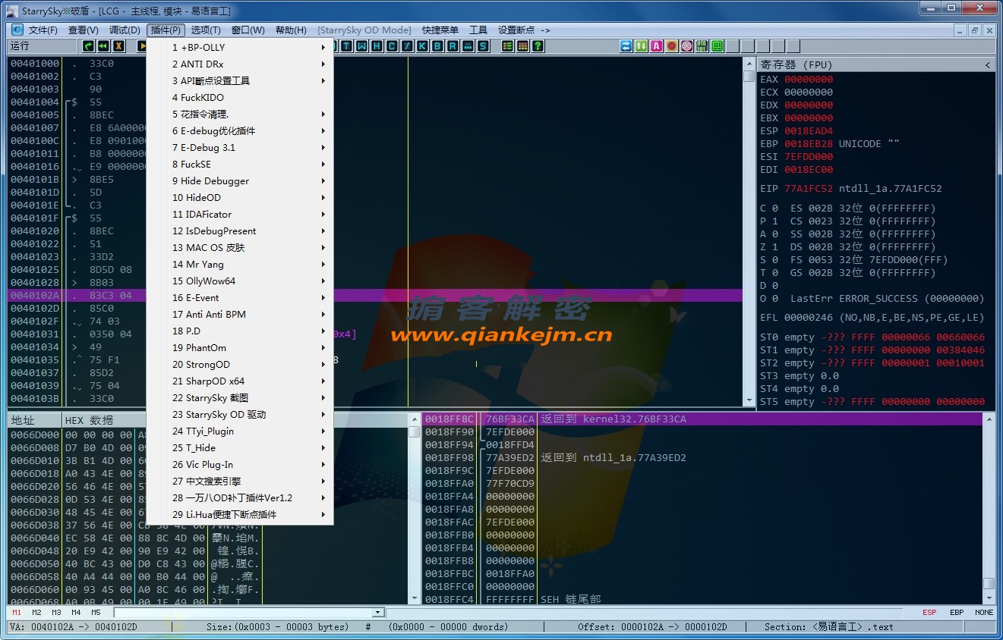The image size is (1003, 640).
Task: Open the 选项(T) menu
Action: tap(206, 30)
